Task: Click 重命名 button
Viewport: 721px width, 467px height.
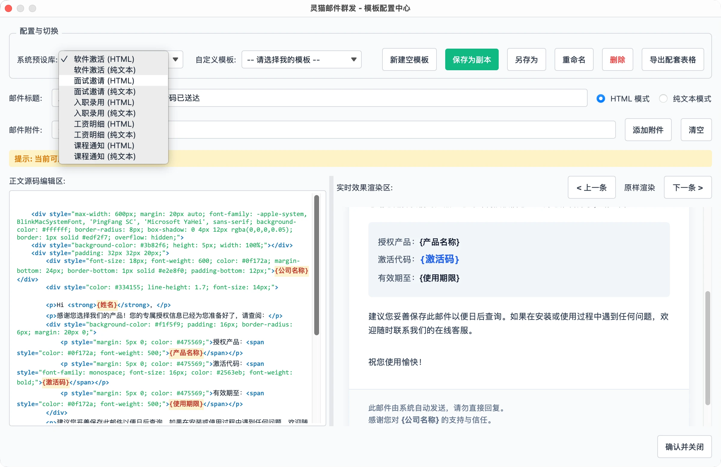Action: (574, 60)
